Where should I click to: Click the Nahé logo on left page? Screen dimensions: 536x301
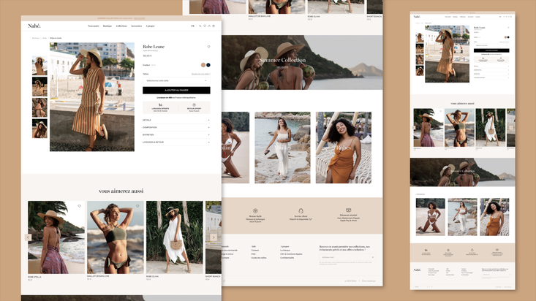34,26
